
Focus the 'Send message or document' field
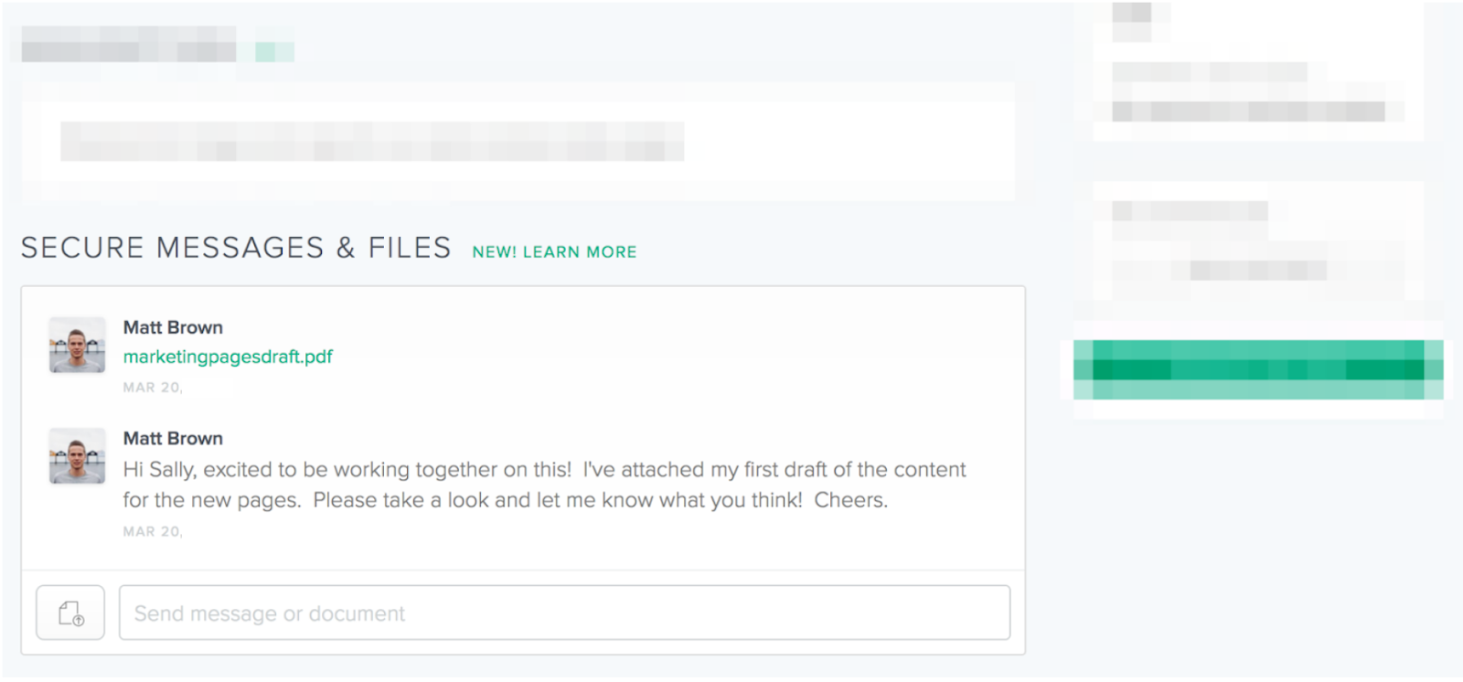click(x=564, y=613)
